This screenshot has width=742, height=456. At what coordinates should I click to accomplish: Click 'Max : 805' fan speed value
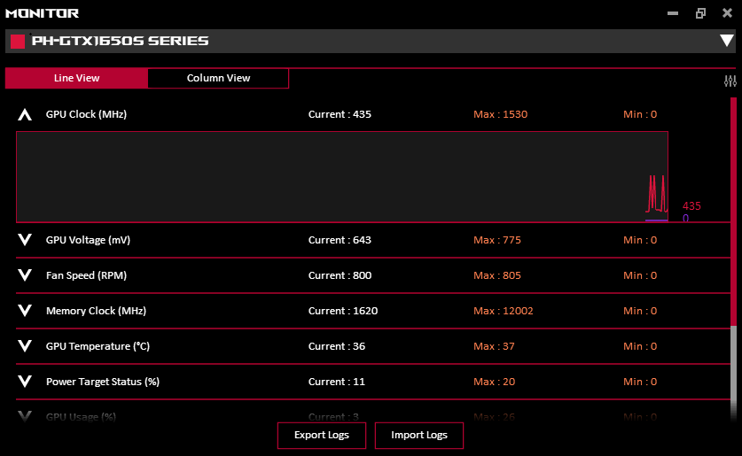point(497,275)
